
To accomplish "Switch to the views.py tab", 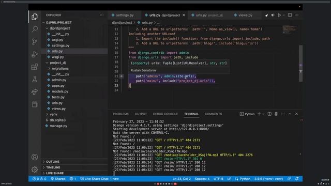I will [245, 15].
